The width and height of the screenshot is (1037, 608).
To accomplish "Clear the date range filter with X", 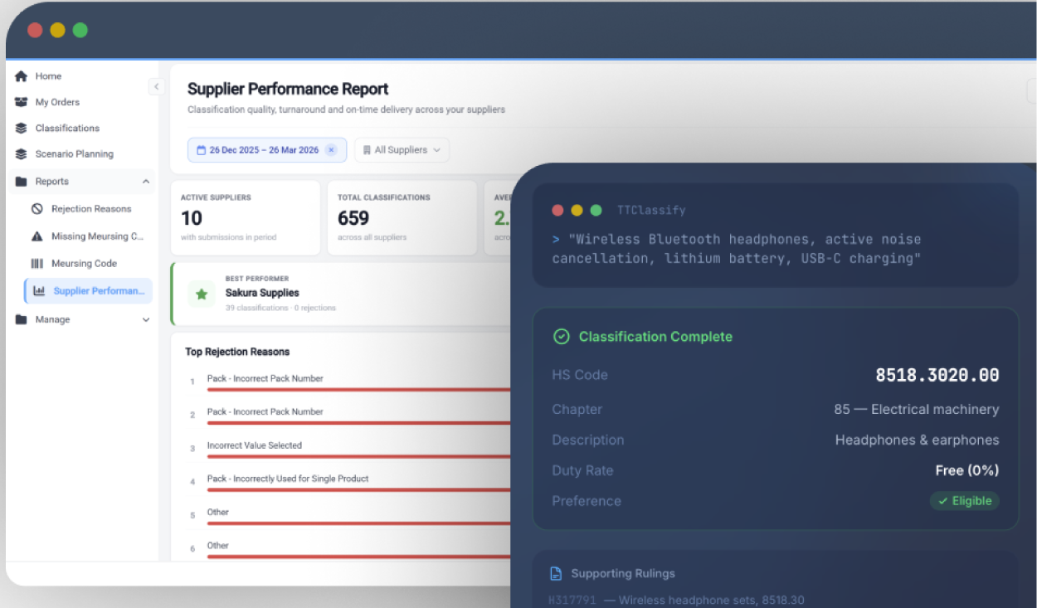I will click(331, 150).
